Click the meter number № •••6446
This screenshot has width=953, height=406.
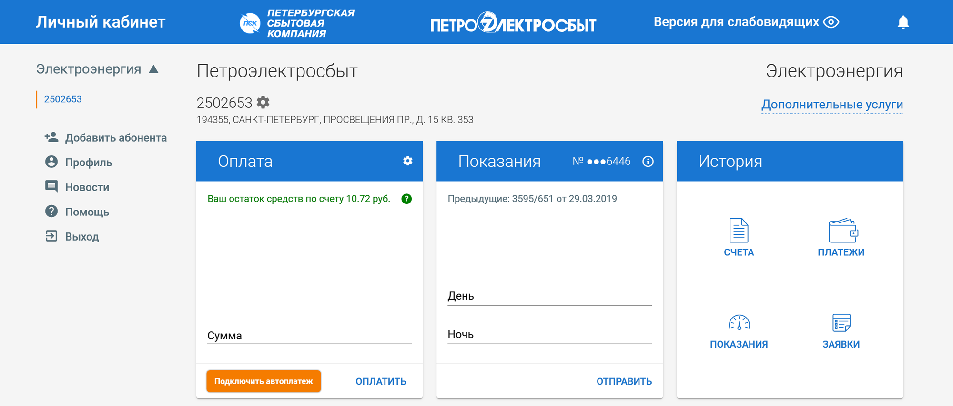[601, 162]
